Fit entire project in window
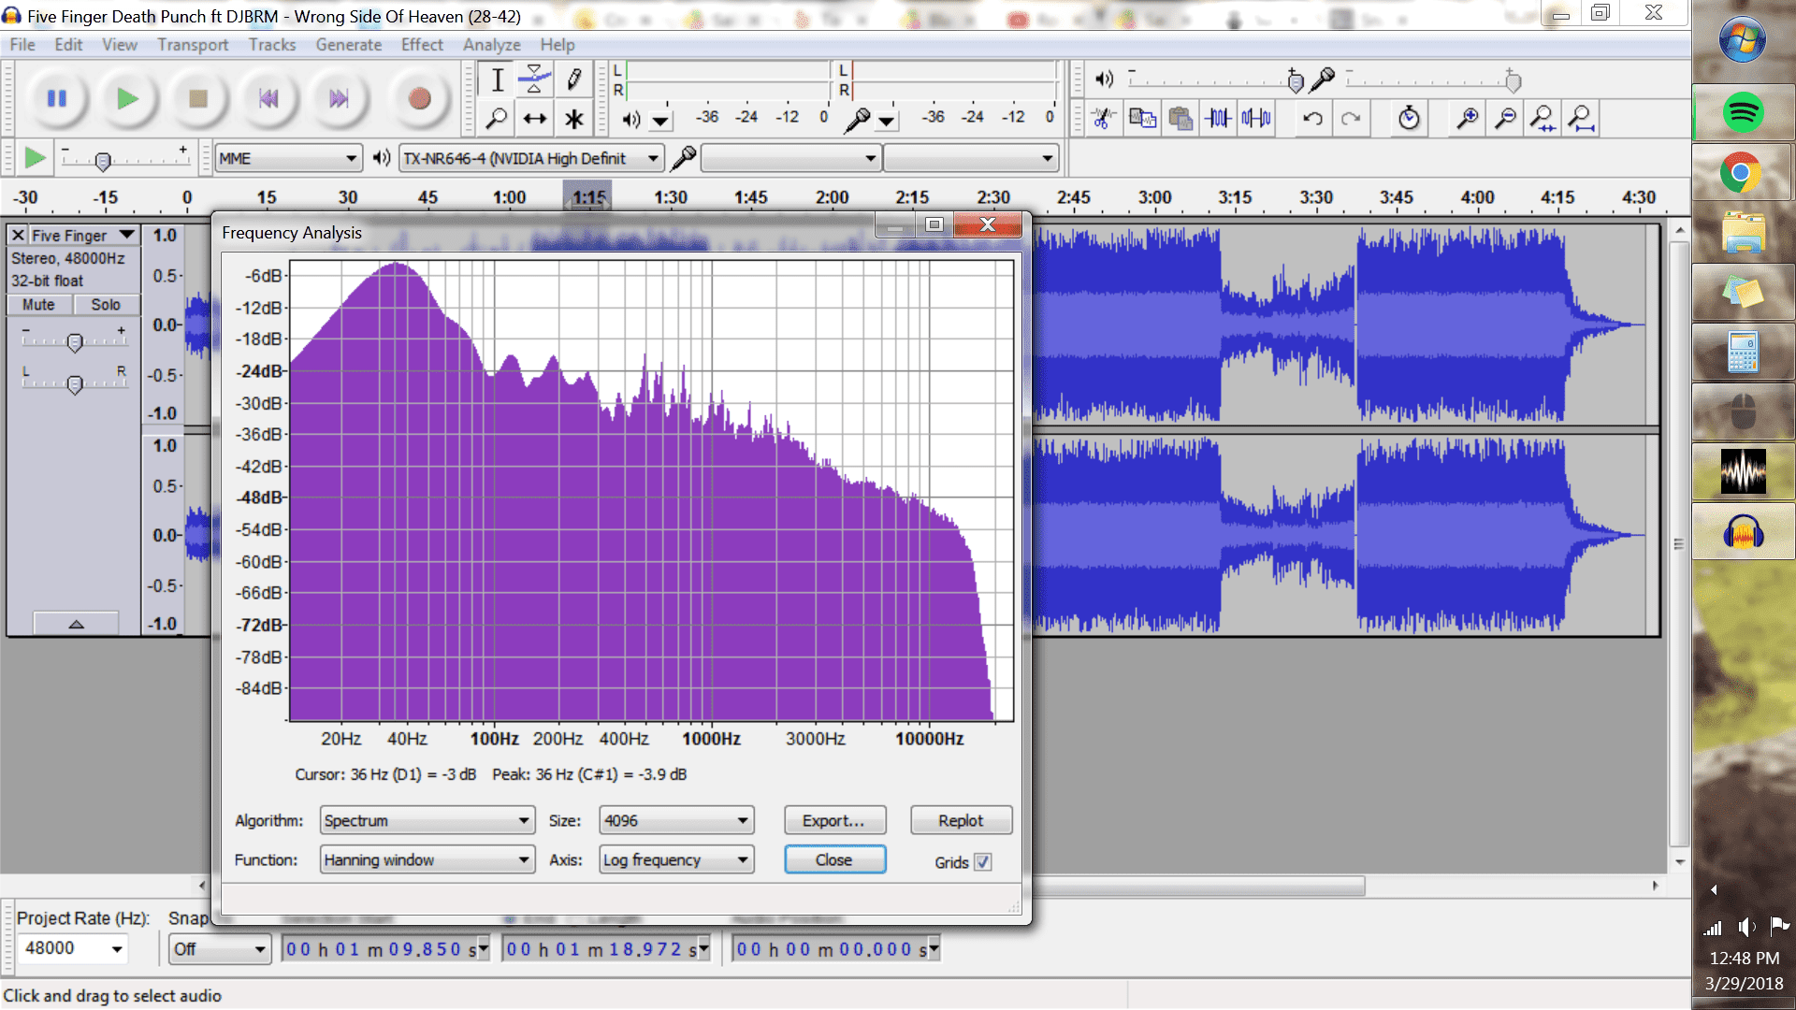1796x1010 pixels. pos(1581,119)
